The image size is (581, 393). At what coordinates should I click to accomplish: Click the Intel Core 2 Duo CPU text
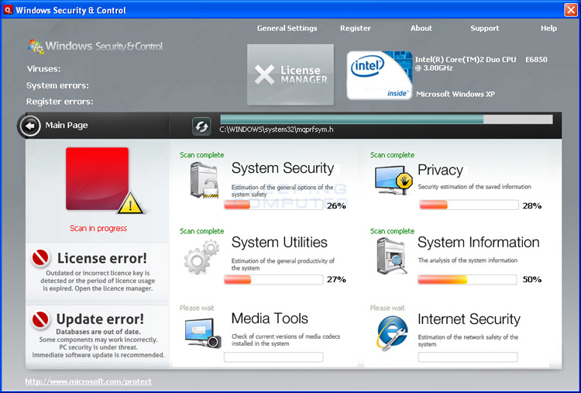click(x=481, y=64)
